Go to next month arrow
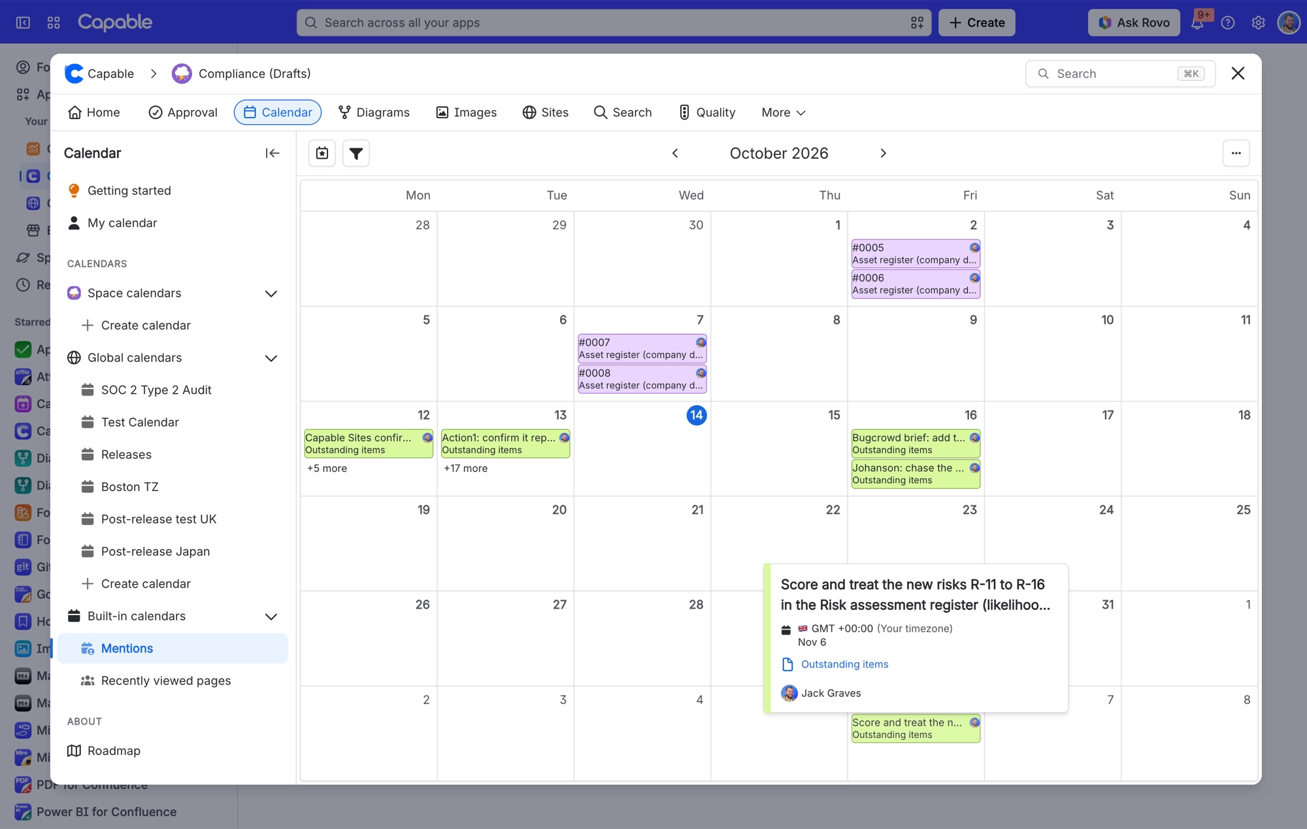1307x829 pixels. click(x=883, y=153)
